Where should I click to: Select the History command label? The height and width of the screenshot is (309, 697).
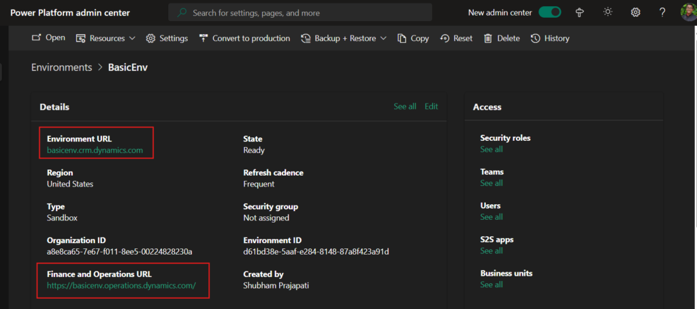tap(557, 39)
